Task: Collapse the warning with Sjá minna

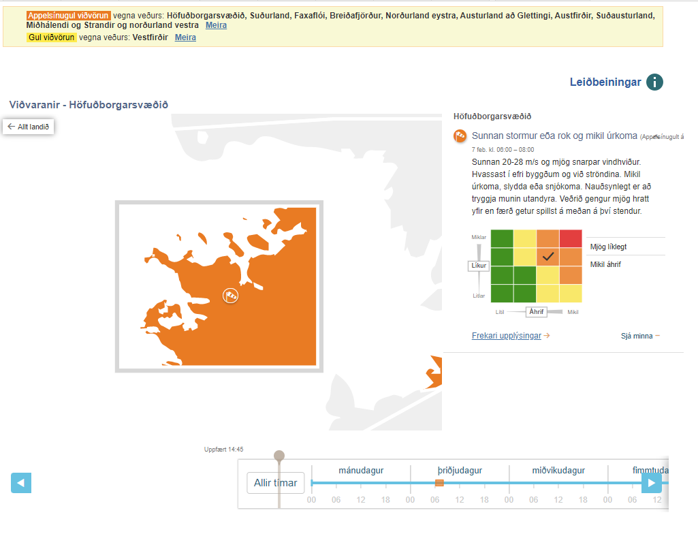Action: coord(639,336)
